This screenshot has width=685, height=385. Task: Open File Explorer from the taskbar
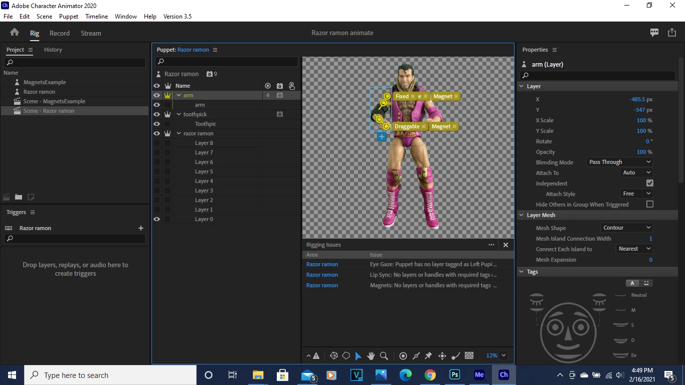pos(258,375)
